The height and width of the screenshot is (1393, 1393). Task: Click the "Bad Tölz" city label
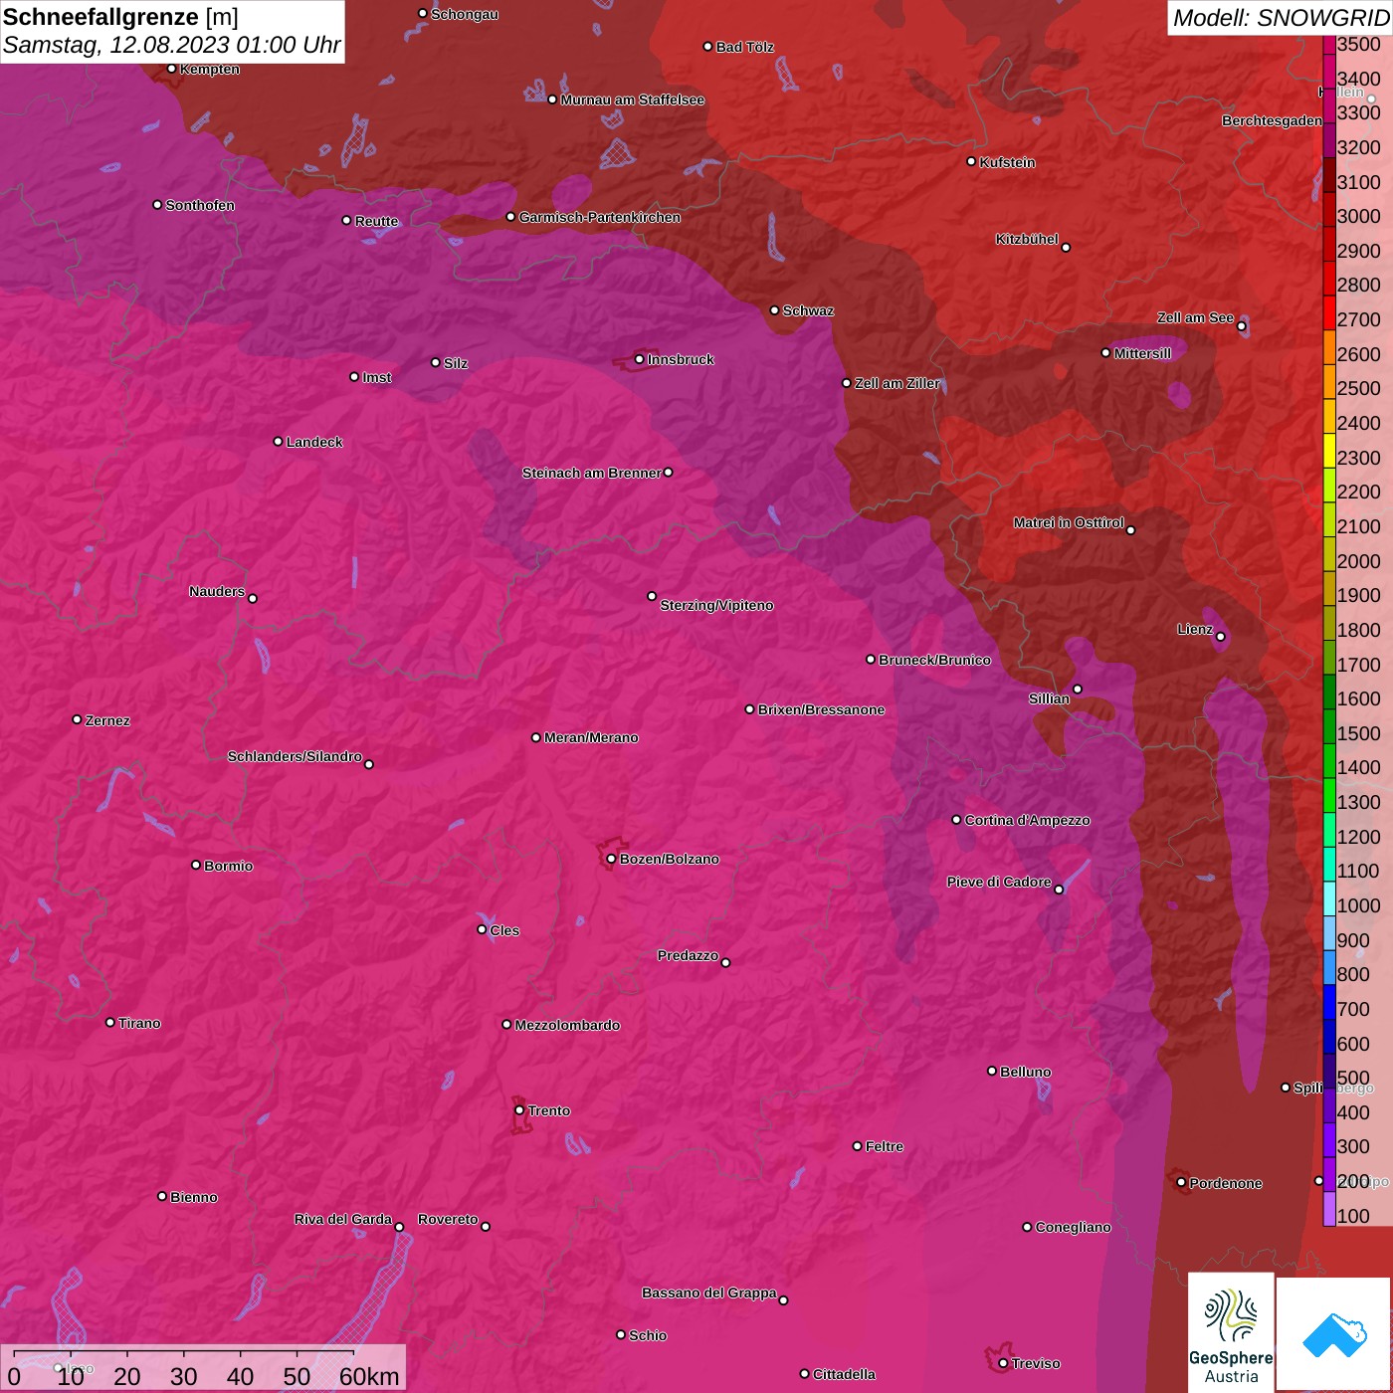[x=744, y=47]
